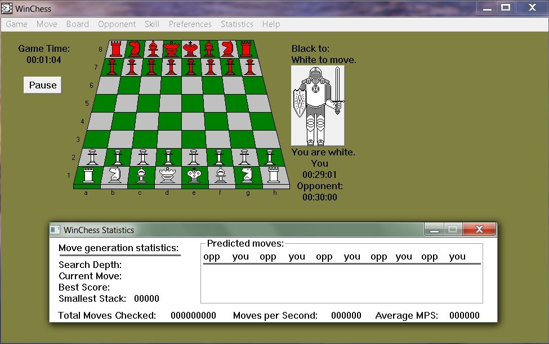Click the Search Depth label
The height and width of the screenshot is (344, 549).
click(x=90, y=265)
